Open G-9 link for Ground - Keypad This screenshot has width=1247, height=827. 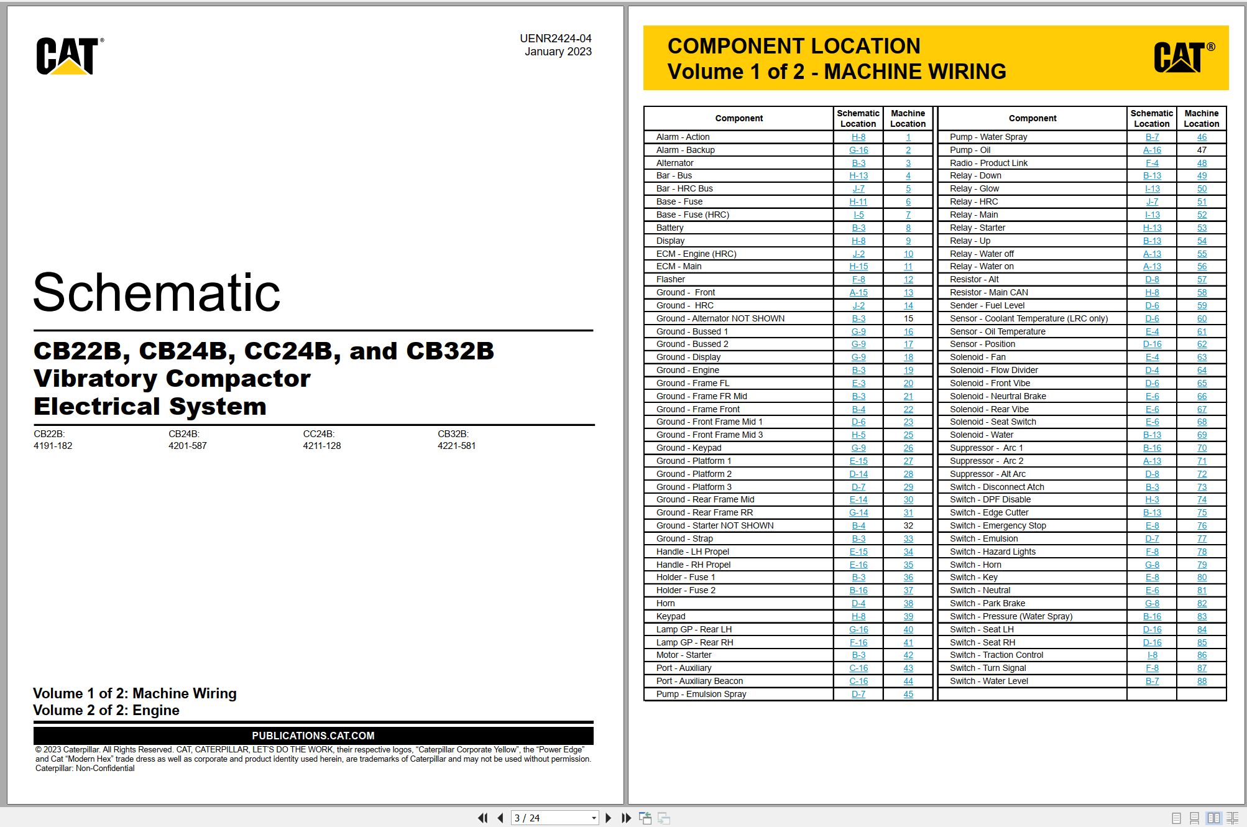(x=858, y=448)
